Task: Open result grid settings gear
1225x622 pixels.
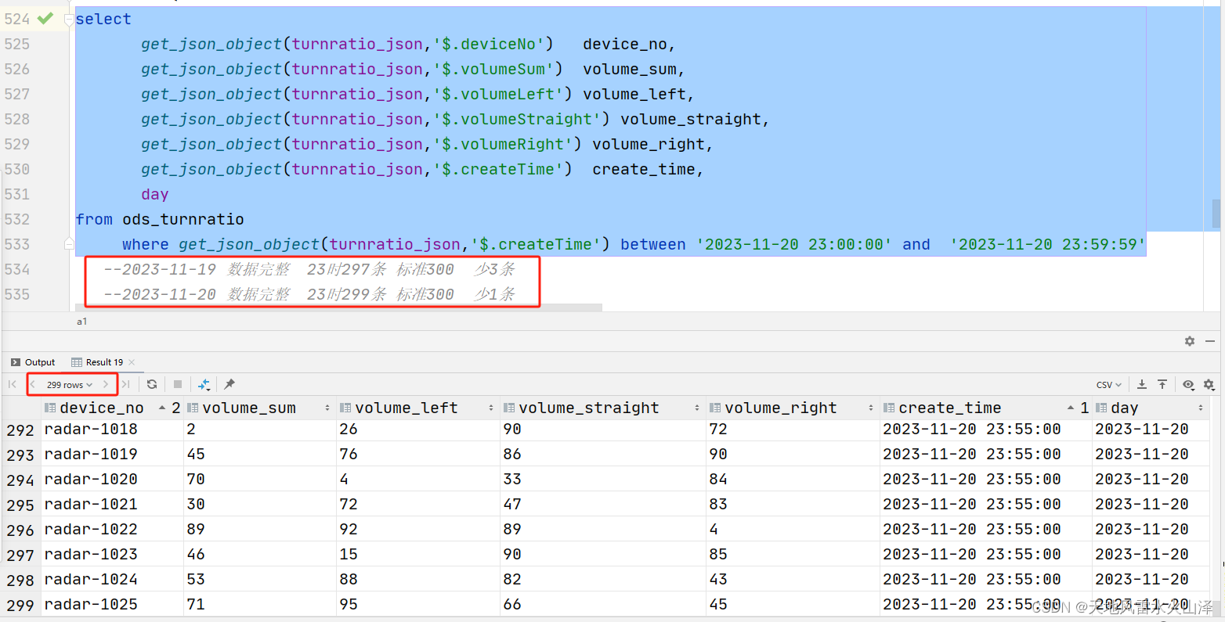Action: click(1209, 384)
